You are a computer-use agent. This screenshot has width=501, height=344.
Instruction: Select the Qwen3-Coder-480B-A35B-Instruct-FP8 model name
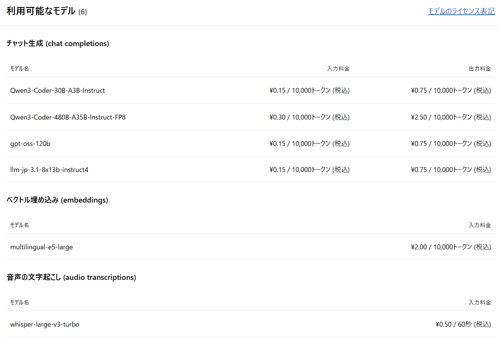pos(68,117)
